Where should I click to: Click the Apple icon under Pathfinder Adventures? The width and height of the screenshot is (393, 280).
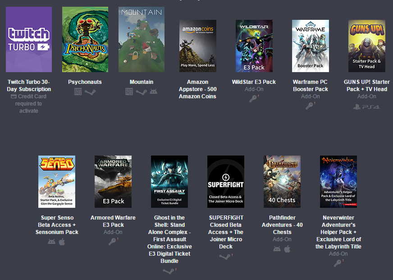pyautogui.click(x=287, y=249)
